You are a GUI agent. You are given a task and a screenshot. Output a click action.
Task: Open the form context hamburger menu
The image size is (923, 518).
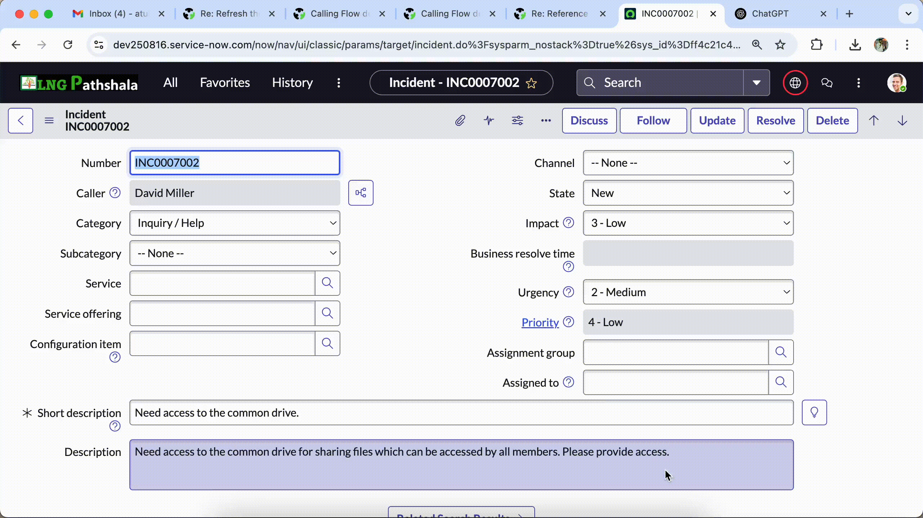49,120
